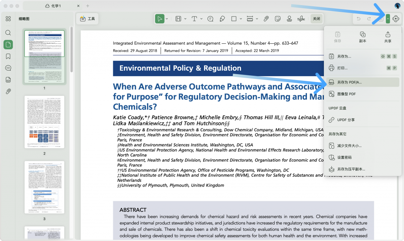404x241 pixels.
Task: Open the home grid icon in sidebar
Action: 8,19
